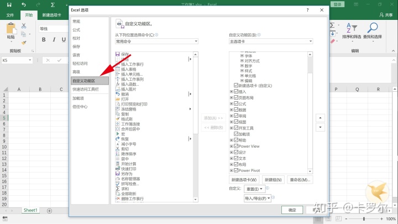The height and width of the screenshot is (224, 398).
Task: Click the Bold B icon in Excel ribbon
Action: [x=44, y=40]
